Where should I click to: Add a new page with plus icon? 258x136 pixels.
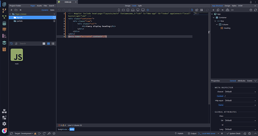[x=11, y=10]
